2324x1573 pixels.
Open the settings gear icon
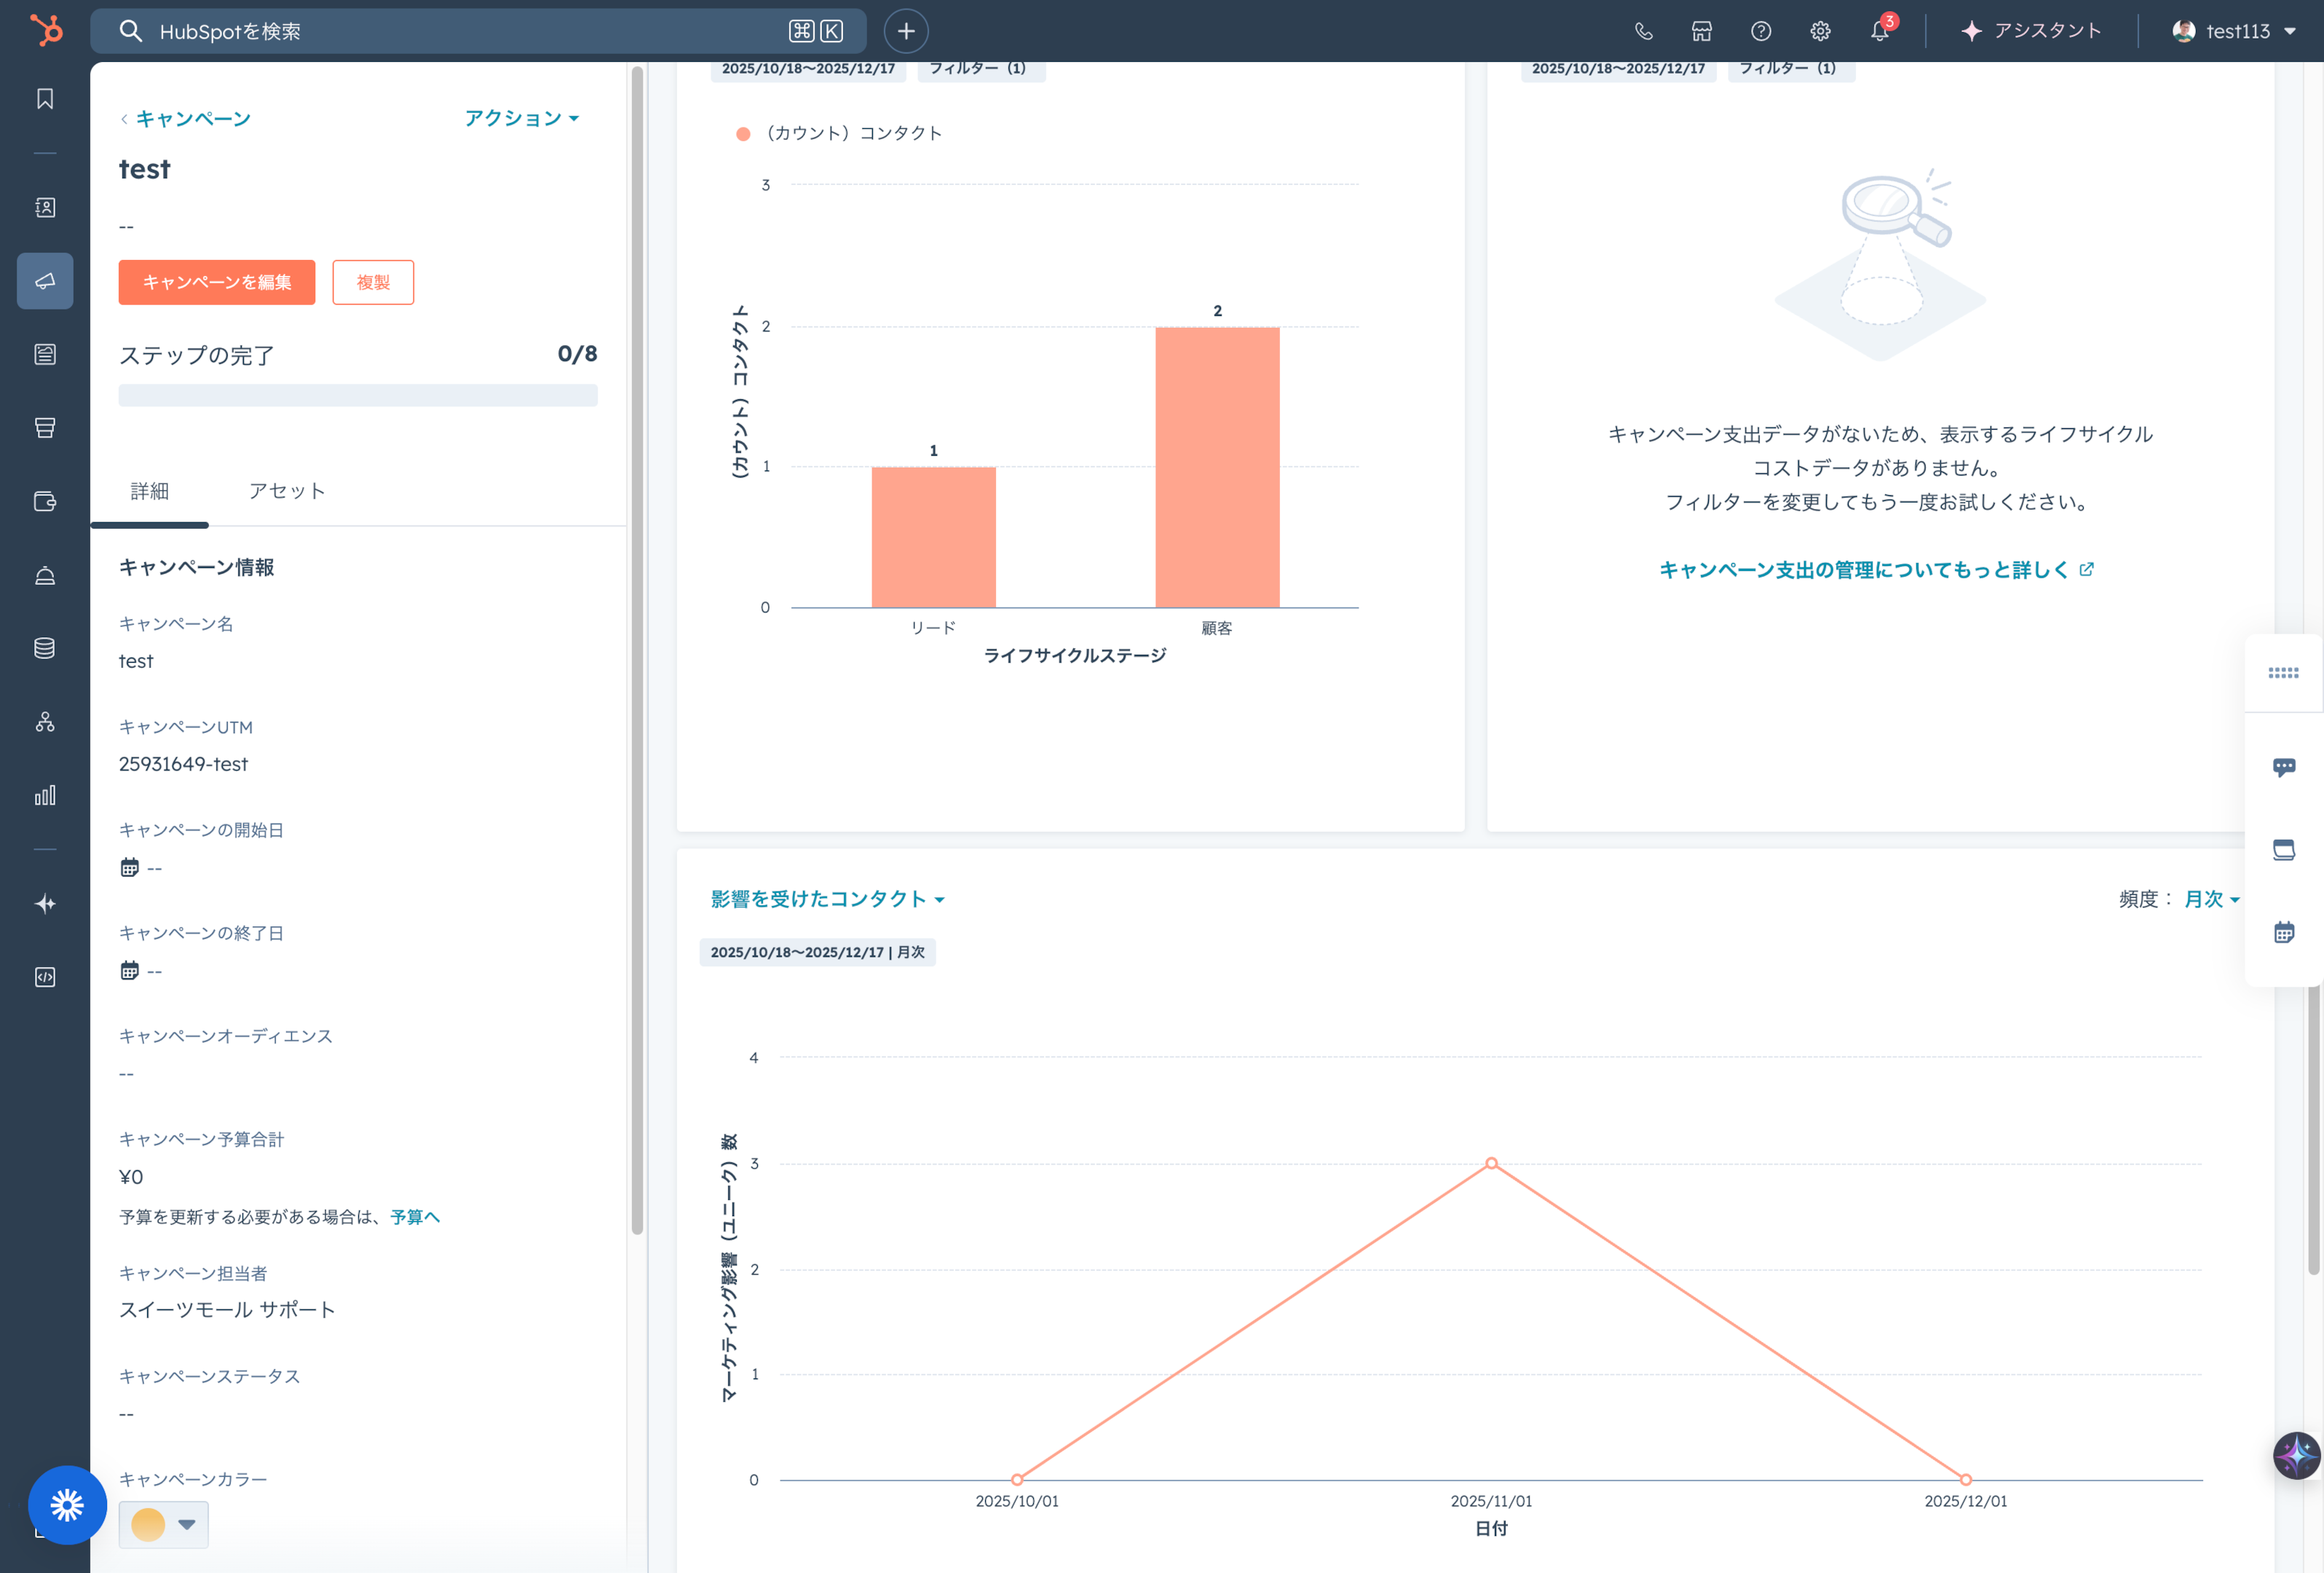coord(1820,31)
